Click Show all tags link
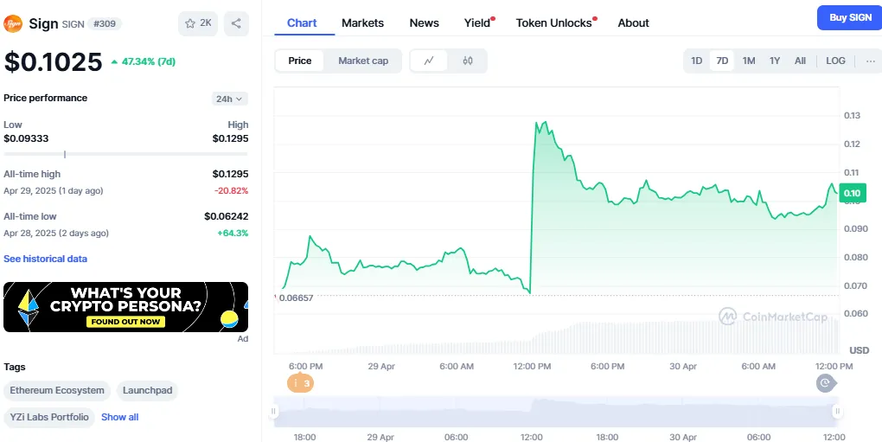 tap(120, 417)
